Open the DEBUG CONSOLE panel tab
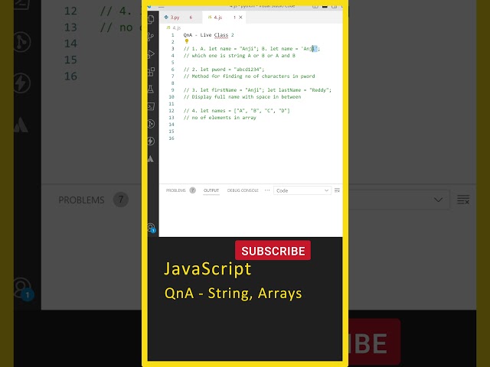The width and height of the screenshot is (490, 367). pyautogui.click(x=243, y=190)
